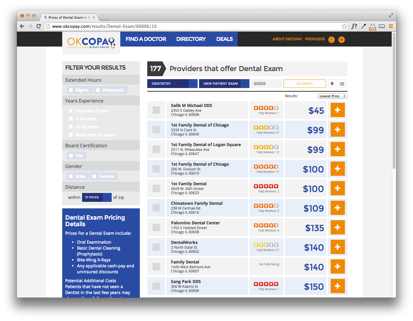This screenshot has width=413, height=321.
Task: Open DentalWorks provider listing
Action: [184, 242]
